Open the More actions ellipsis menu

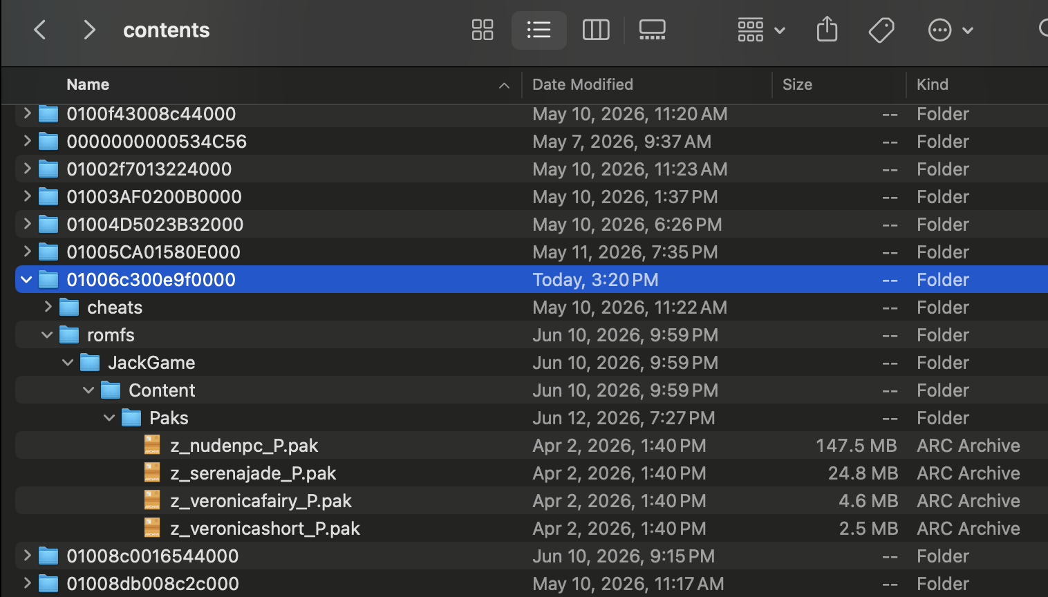pyautogui.click(x=951, y=30)
